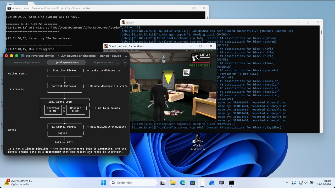Click the Grand theft auto window icon
Image resolution: width=335 pixels, height=188 pixels.
106,46
